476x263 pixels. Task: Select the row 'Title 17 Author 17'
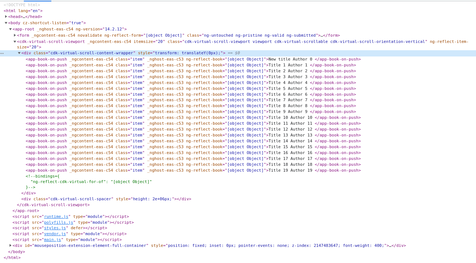point(193,158)
